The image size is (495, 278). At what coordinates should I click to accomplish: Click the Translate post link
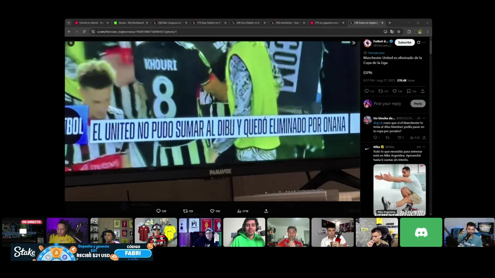point(376,53)
